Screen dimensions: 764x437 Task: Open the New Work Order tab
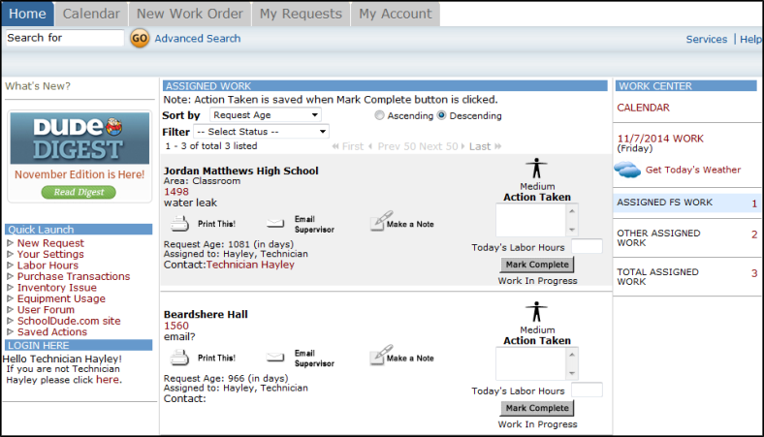click(x=189, y=14)
